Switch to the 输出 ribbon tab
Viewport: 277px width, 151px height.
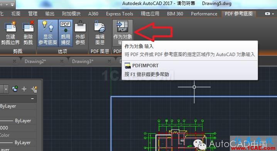(x=50, y=13)
